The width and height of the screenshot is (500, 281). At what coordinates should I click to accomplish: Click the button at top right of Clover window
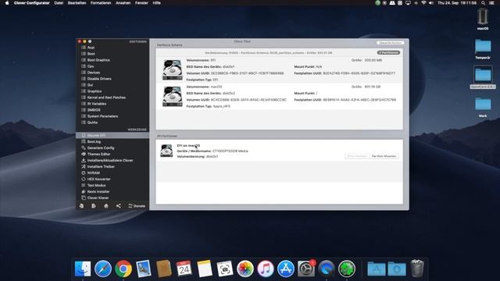pyautogui.click(x=391, y=43)
